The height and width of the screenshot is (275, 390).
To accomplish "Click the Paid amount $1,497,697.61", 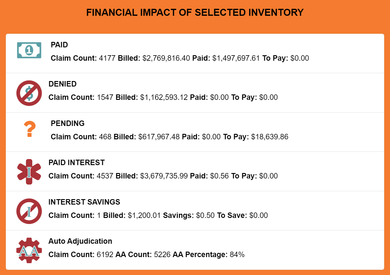I will [x=236, y=58].
